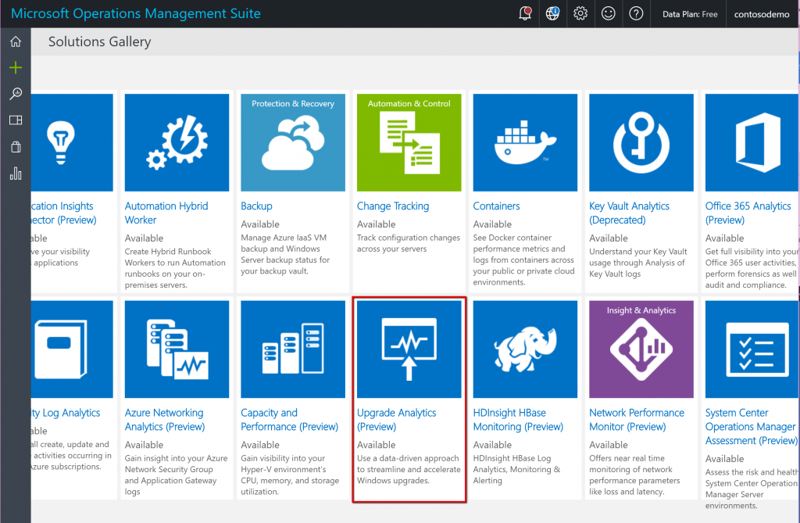Click 'See Docker container performance metrics' description

pyautogui.click(x=524, y=260)
